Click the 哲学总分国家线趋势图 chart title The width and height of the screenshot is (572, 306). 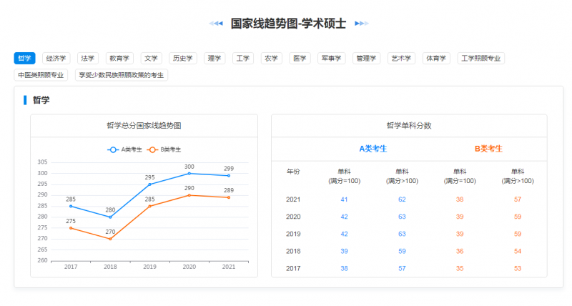click(x=144, y=125)
